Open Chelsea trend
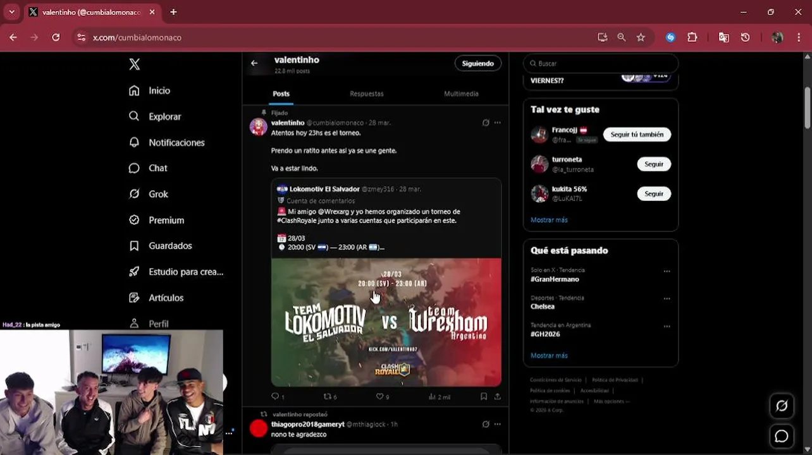This screenshot has width=812, height=455. click(543, 306)
